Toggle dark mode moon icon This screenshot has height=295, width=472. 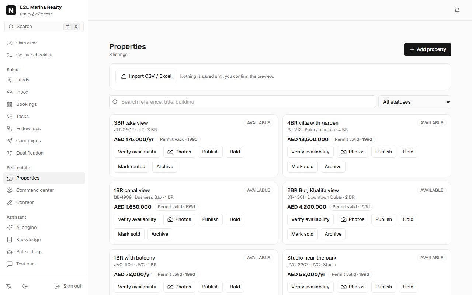pos(25,286)
